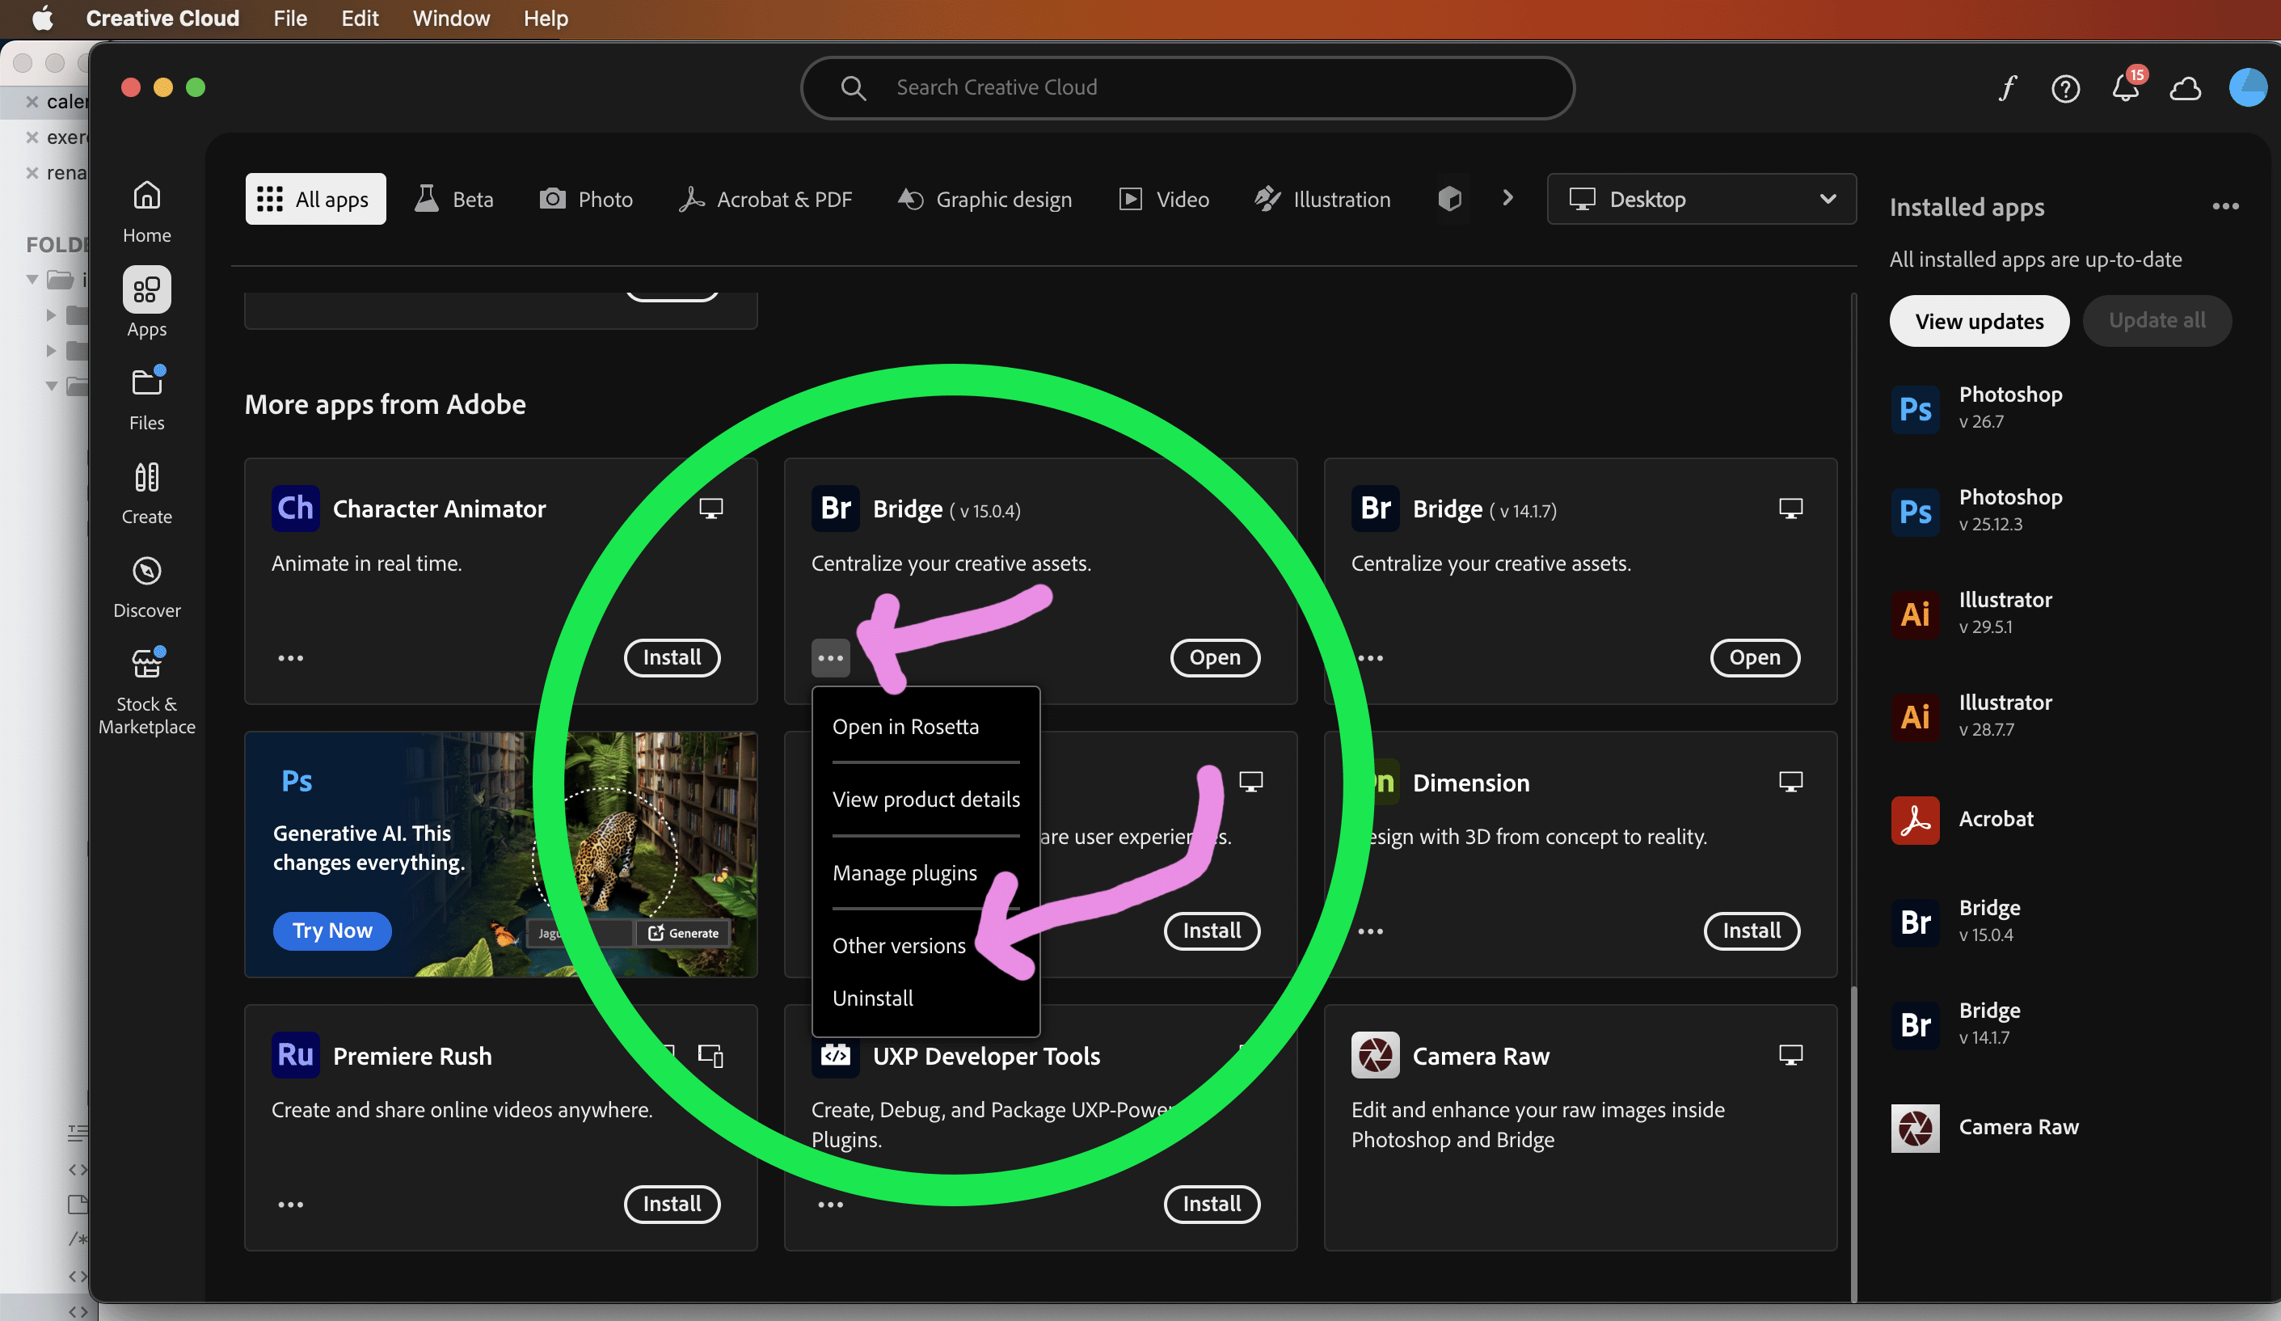Screen dimensions: 2281x1321
Task: Open the File menu in menu bar
Action: [289, 18]
